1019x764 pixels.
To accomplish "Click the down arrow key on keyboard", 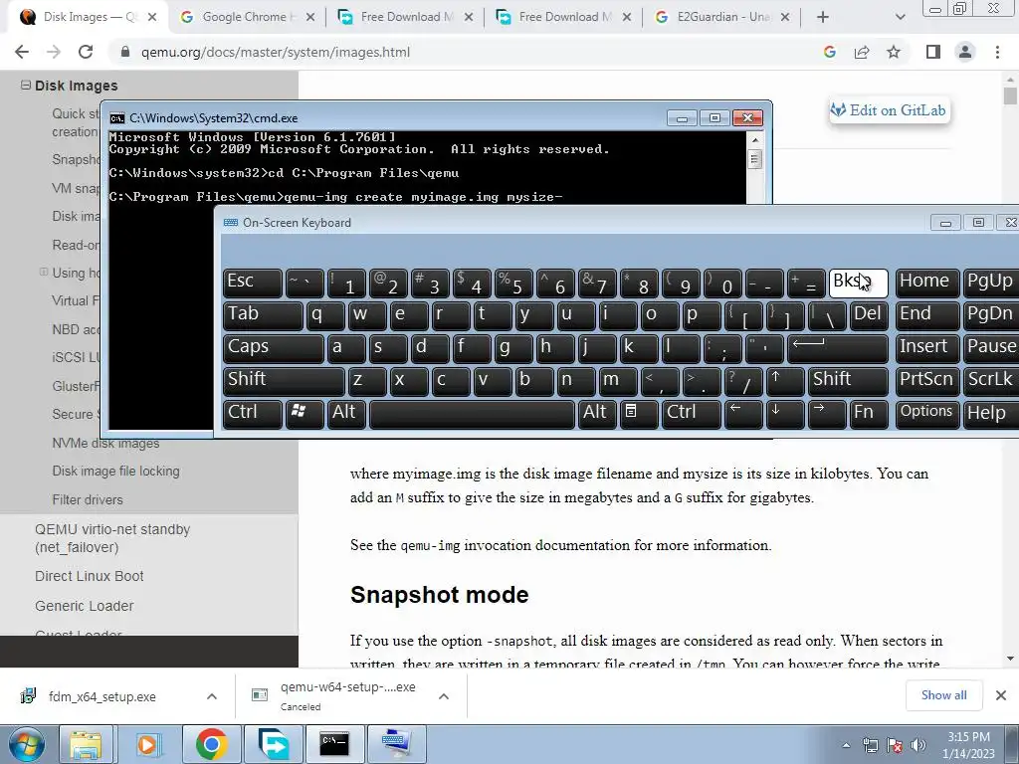I will 785,414.
